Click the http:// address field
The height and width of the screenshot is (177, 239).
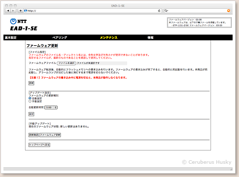[x=93, y=11]
